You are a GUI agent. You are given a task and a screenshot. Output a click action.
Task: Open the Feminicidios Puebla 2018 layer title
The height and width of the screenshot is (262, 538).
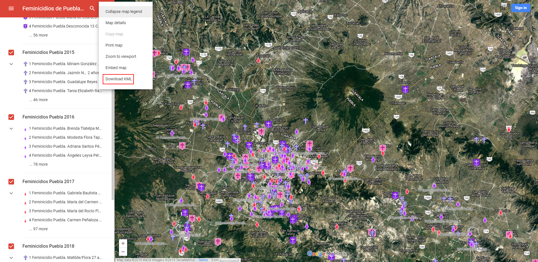click(x=48, y=246)
